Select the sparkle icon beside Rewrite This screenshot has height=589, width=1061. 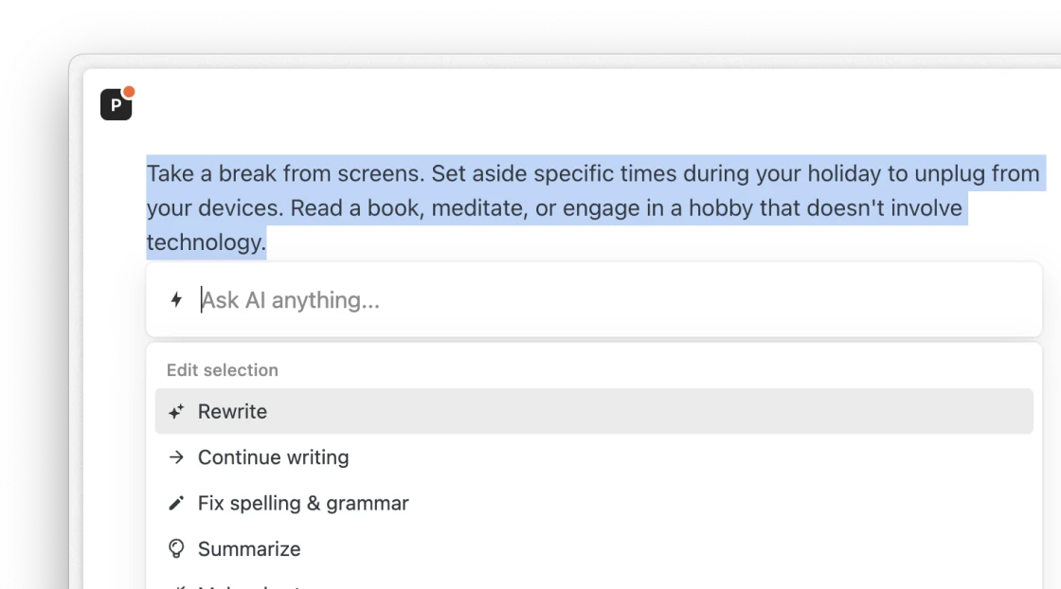174,411
